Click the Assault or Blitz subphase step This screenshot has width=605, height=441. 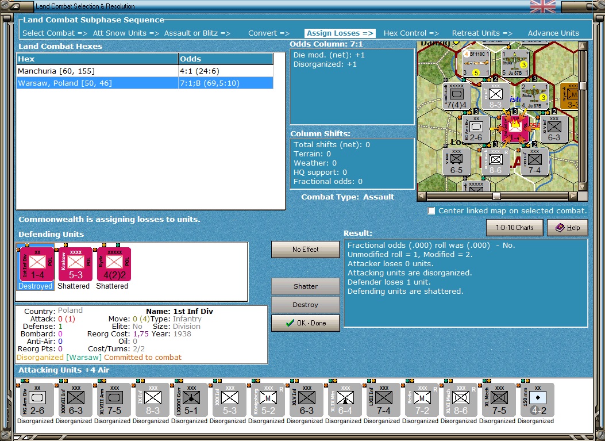[197, 33]
